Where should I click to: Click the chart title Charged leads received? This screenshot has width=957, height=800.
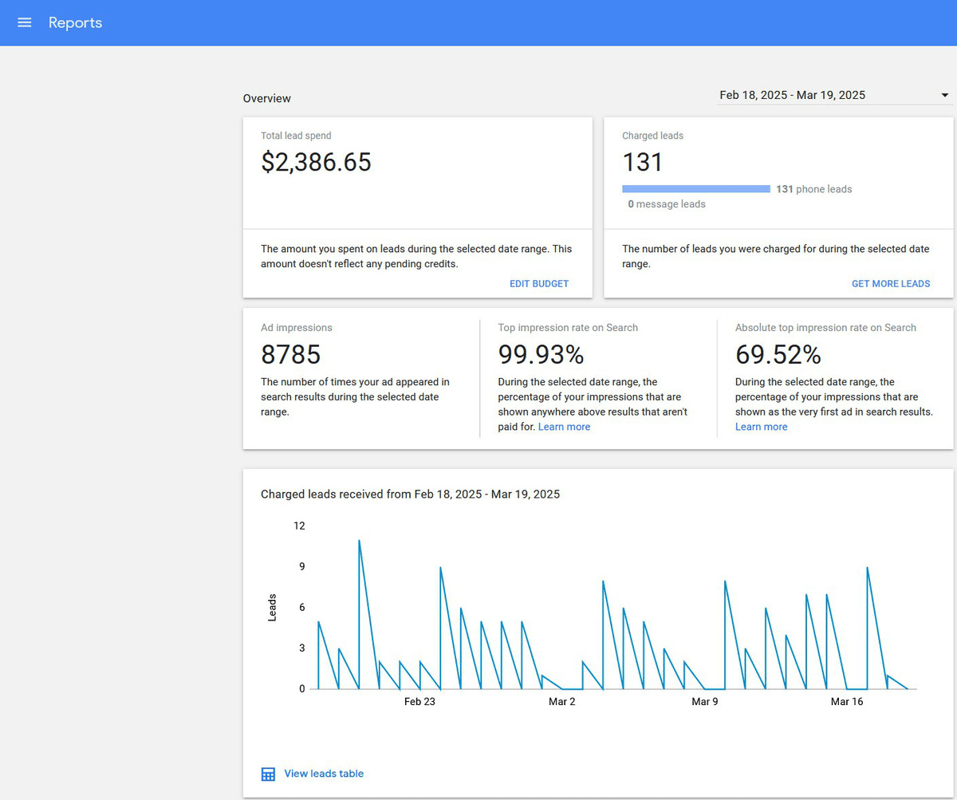coord(410,494)
